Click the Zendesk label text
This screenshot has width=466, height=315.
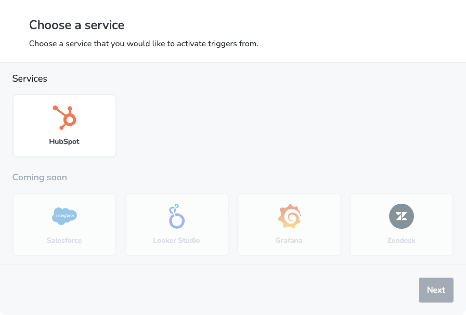(x=401, y=240)
